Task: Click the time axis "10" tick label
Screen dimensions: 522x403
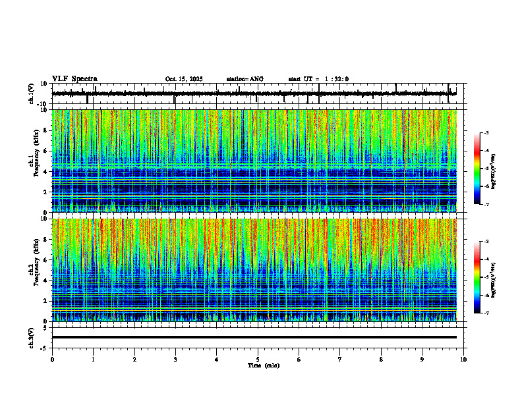Action: (463, 360)
